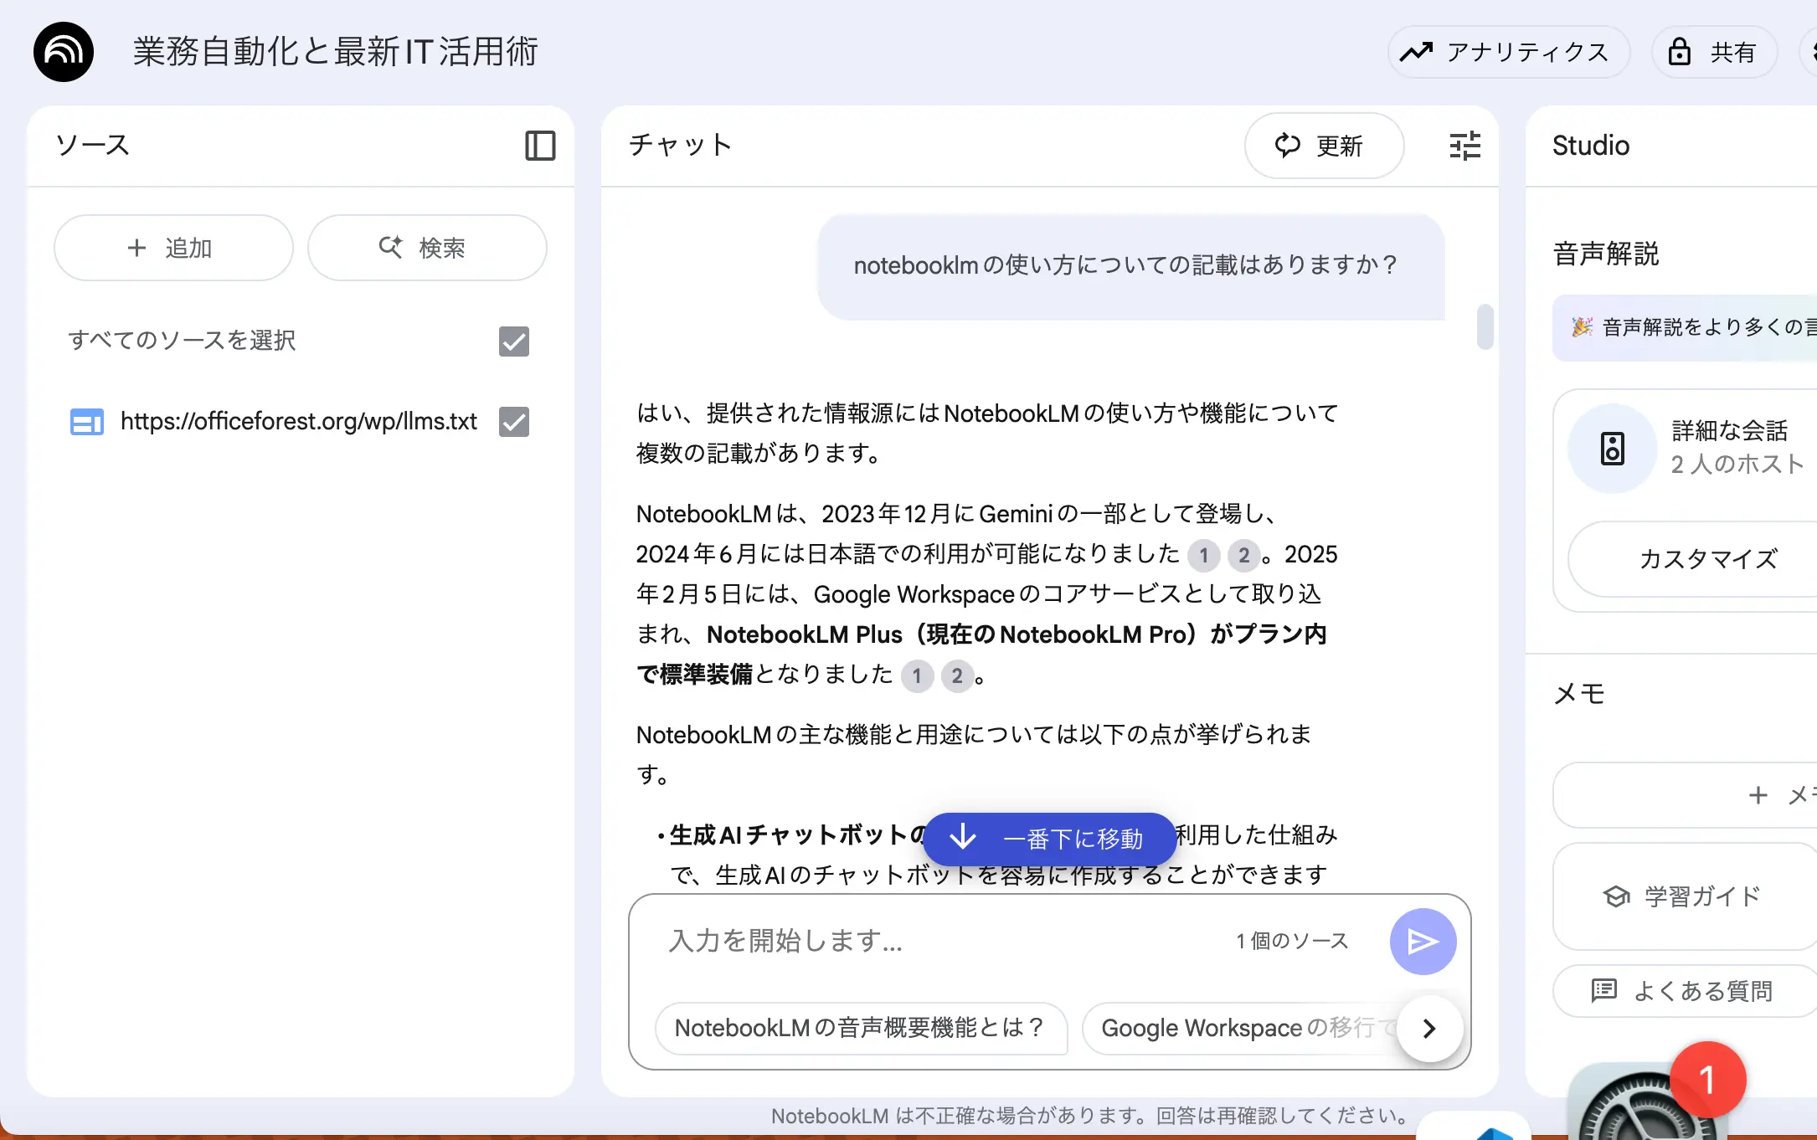
Task: Click the down arrow icon on 一番下に移動
Action: point(963,837)
